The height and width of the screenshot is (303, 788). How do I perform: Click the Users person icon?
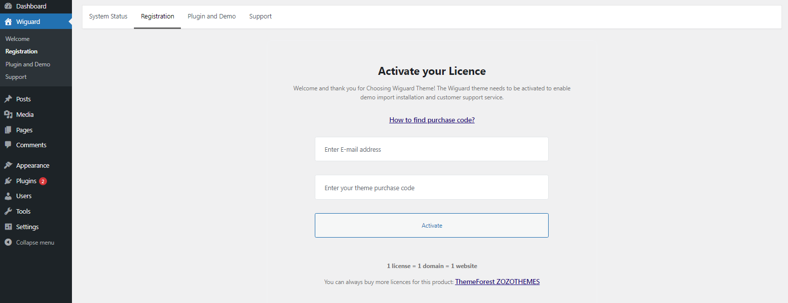(8, 196)
